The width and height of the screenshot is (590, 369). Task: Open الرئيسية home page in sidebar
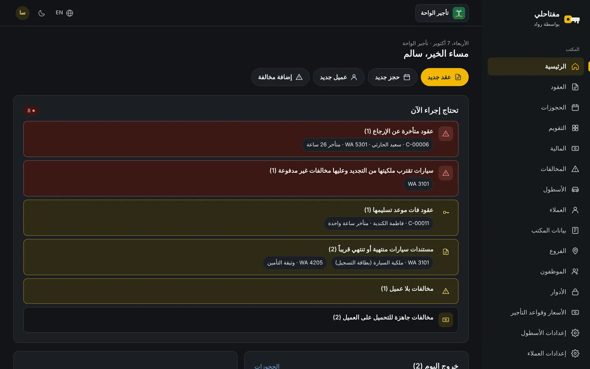pos(536,66)
